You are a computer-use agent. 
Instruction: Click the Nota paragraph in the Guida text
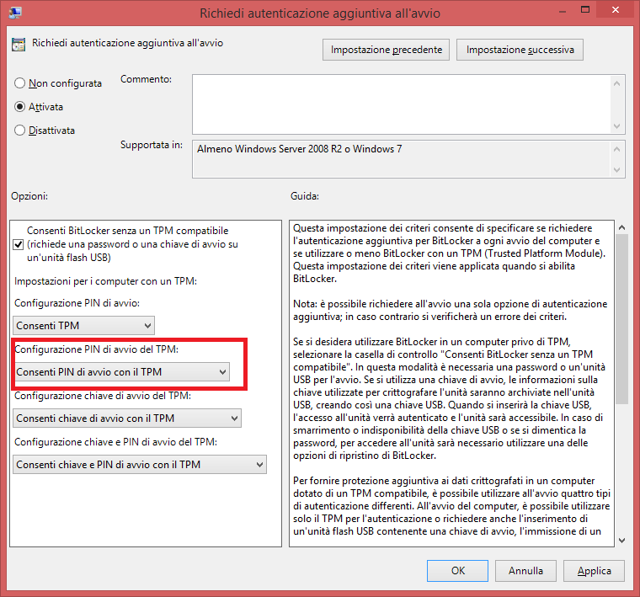click(451, 310)
